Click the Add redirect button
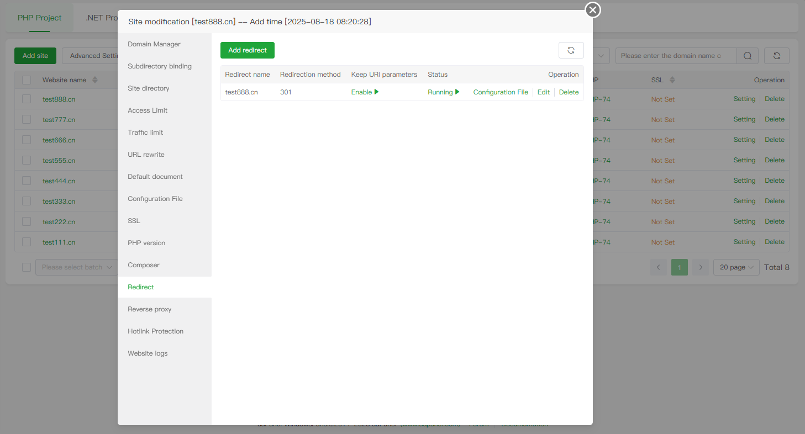805x434 pixels. (248, 50)
